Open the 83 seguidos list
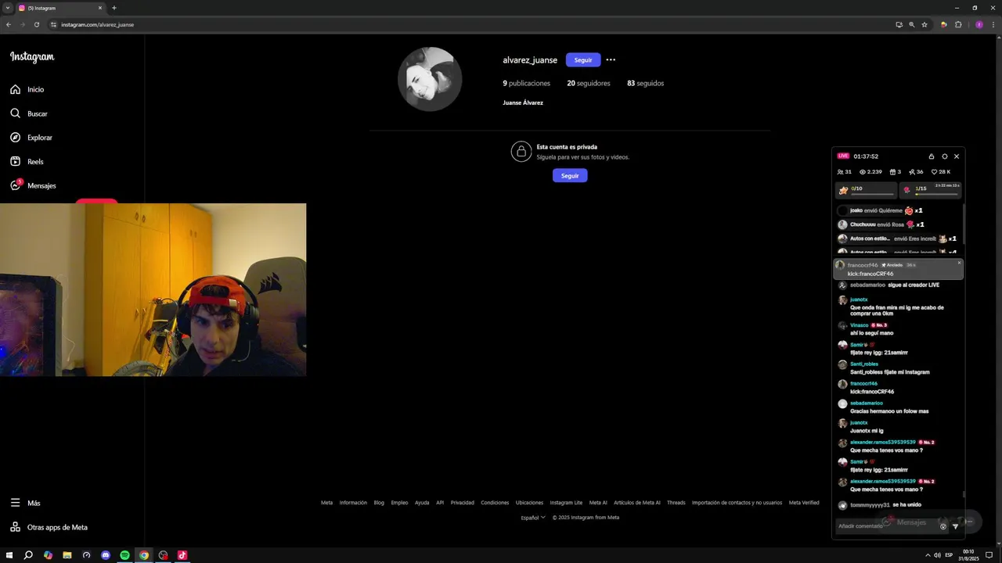 tap(645, 83)
